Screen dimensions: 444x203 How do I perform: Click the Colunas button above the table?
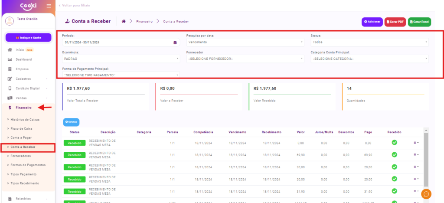71,122
